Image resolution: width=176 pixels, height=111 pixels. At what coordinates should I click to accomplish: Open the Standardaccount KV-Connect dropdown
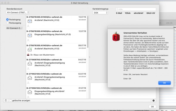tap(18, 12)
